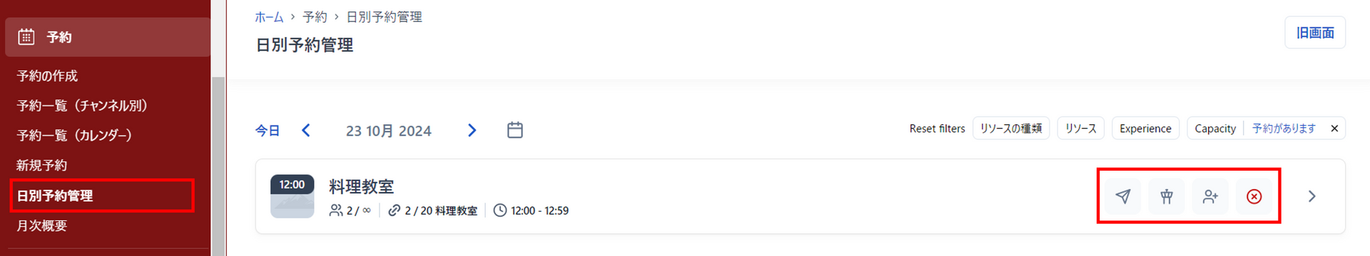Go to next day arrow

pyautogui.click(x=472, y=130)
